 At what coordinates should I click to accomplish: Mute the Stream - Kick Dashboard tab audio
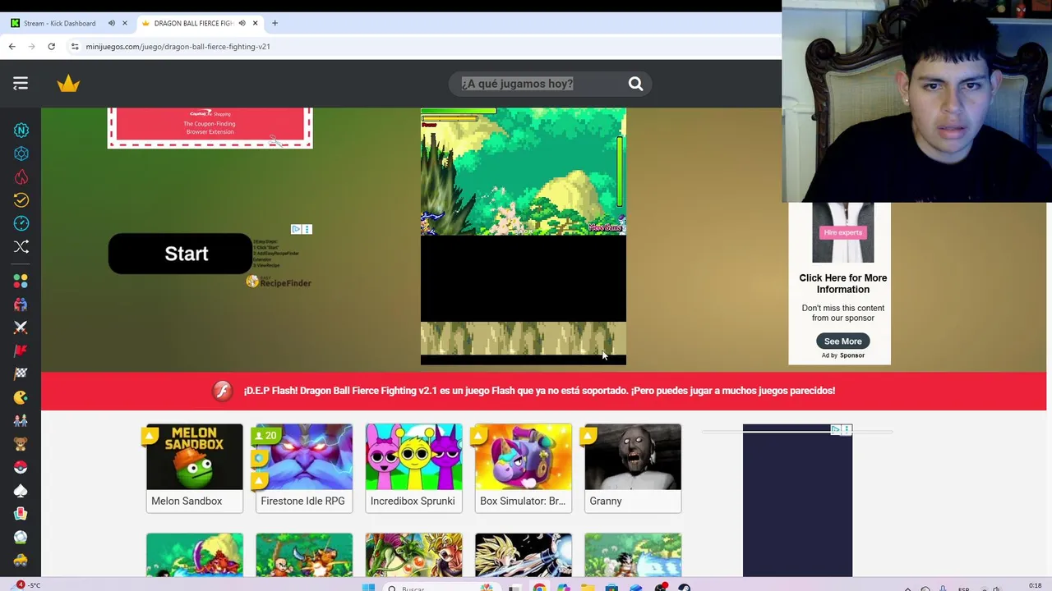tap(112, 23)
